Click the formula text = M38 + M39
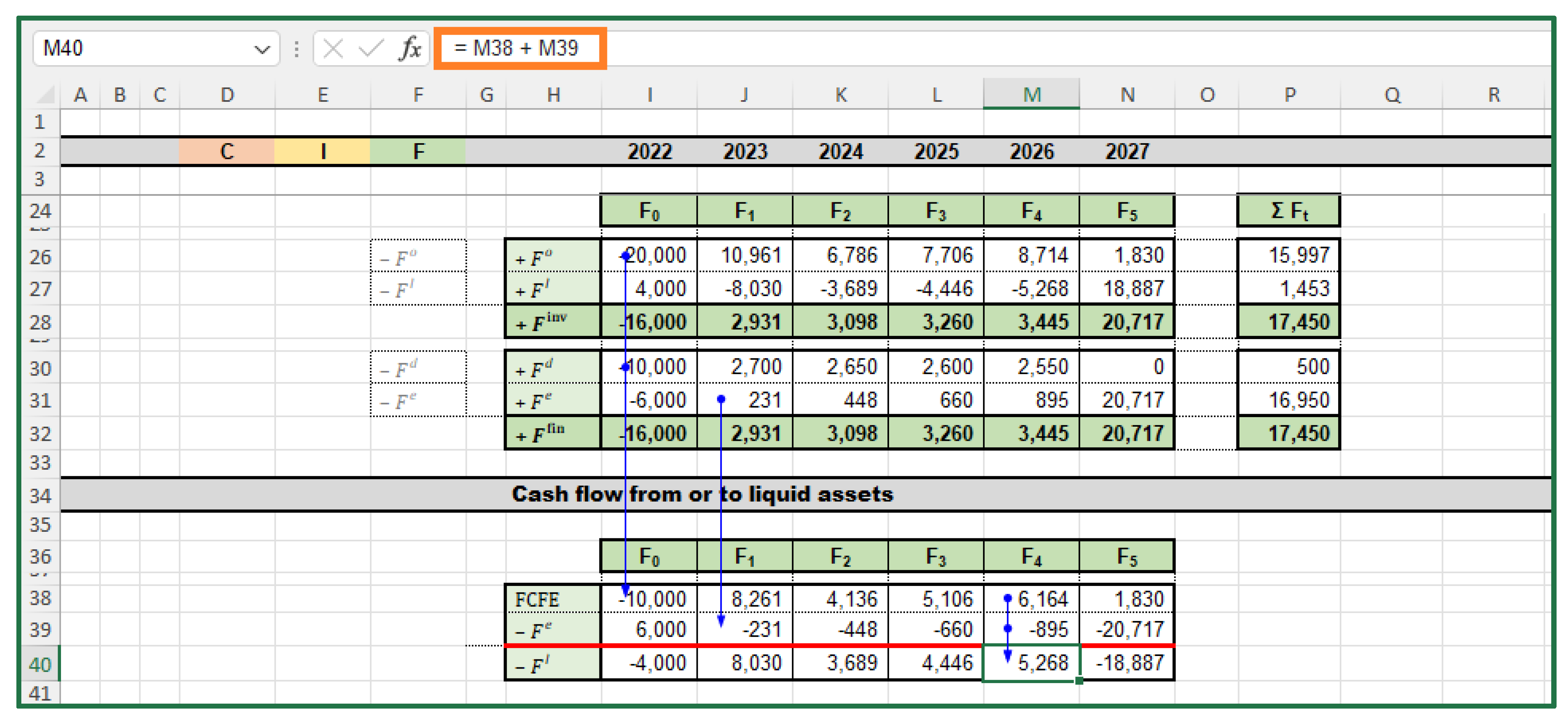1568x720 pixels. pos(516,48)
